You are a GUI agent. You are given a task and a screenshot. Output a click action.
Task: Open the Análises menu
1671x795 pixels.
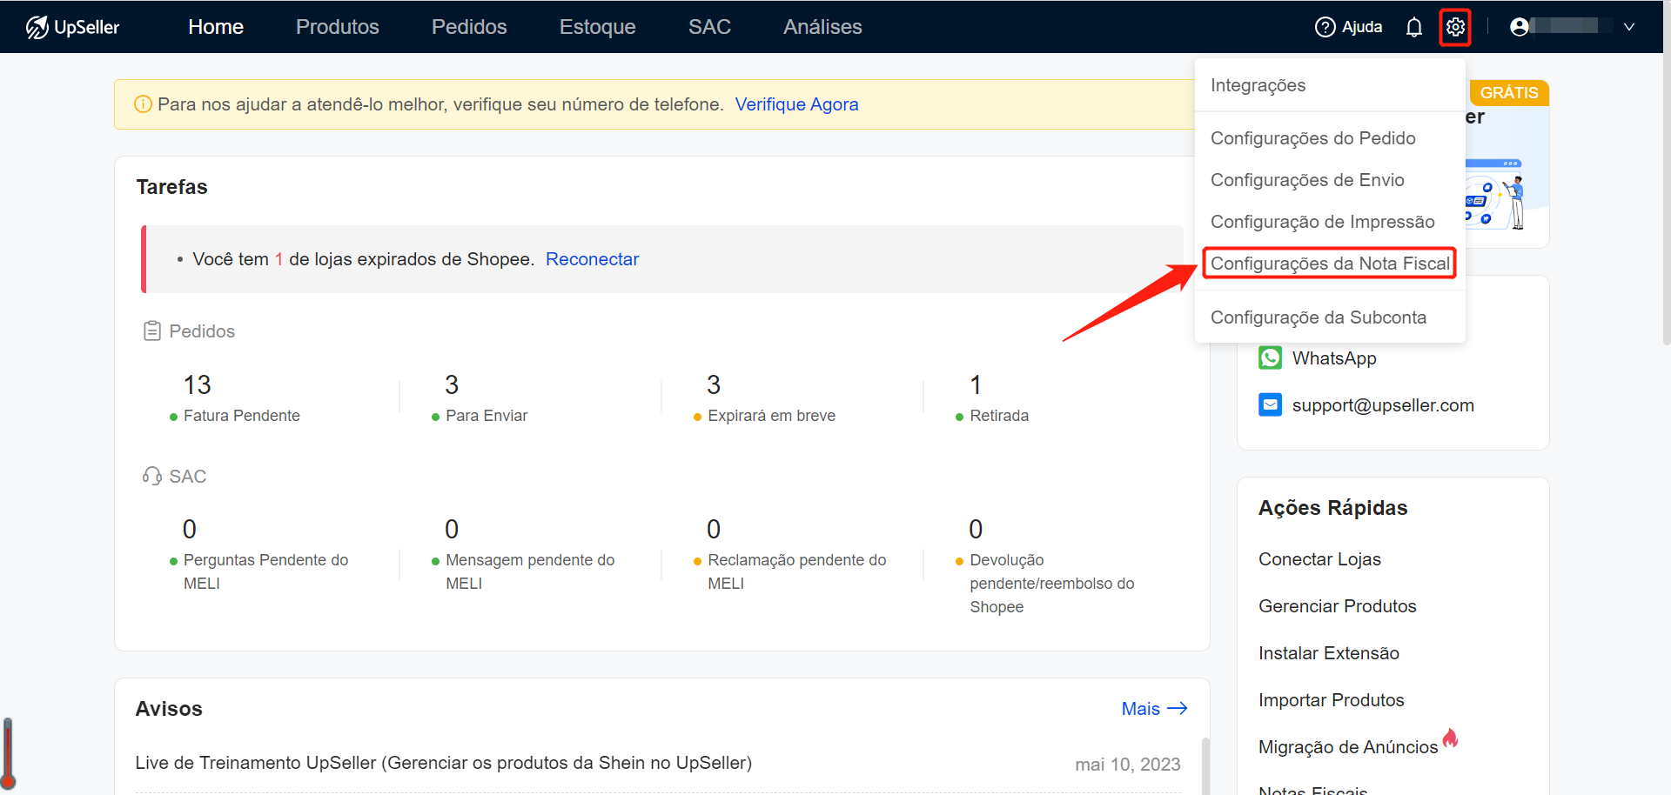(x=822, y=27)
